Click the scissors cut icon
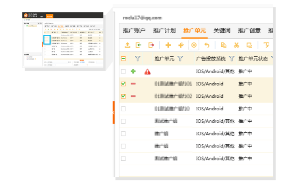 coord(236,45)
